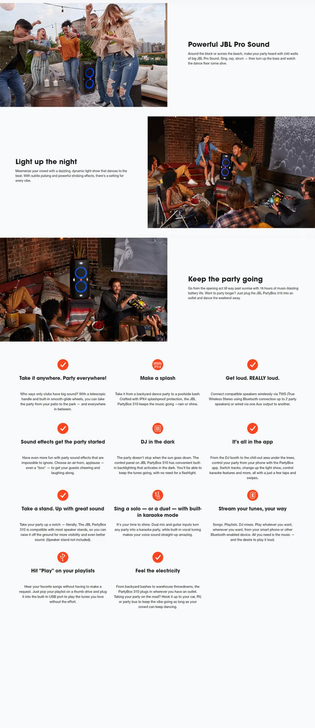Click checkmark icon above Sound effects get the party started
Image resolution: width=315 pixels, height=728 pixels.
[63, 428]
